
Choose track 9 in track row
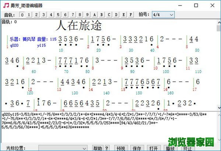click(x=87, y=15)
